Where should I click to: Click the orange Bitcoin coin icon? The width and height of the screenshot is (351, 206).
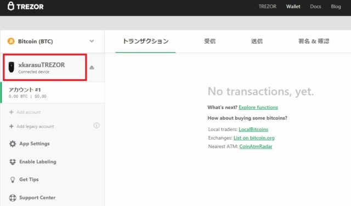11,41
